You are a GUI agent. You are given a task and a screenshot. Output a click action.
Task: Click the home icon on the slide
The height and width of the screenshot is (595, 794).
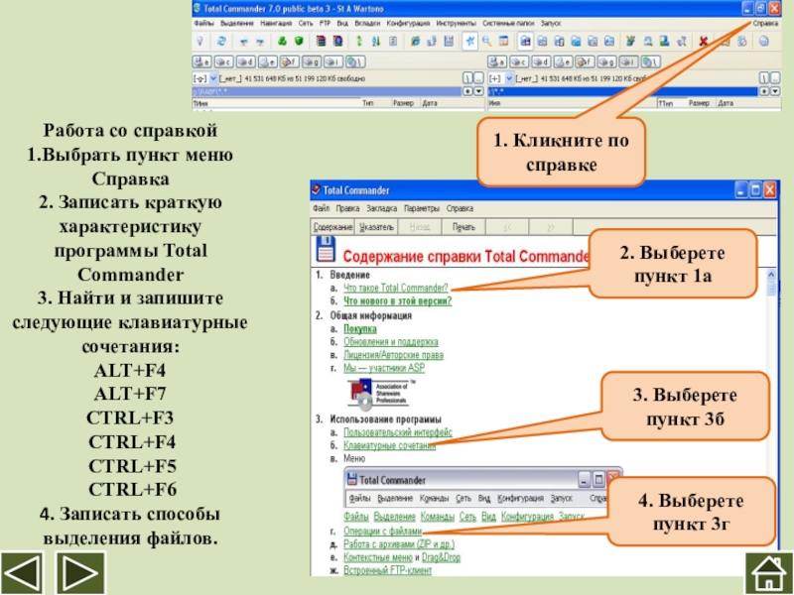pyautogui.click(x=769, y=574)
